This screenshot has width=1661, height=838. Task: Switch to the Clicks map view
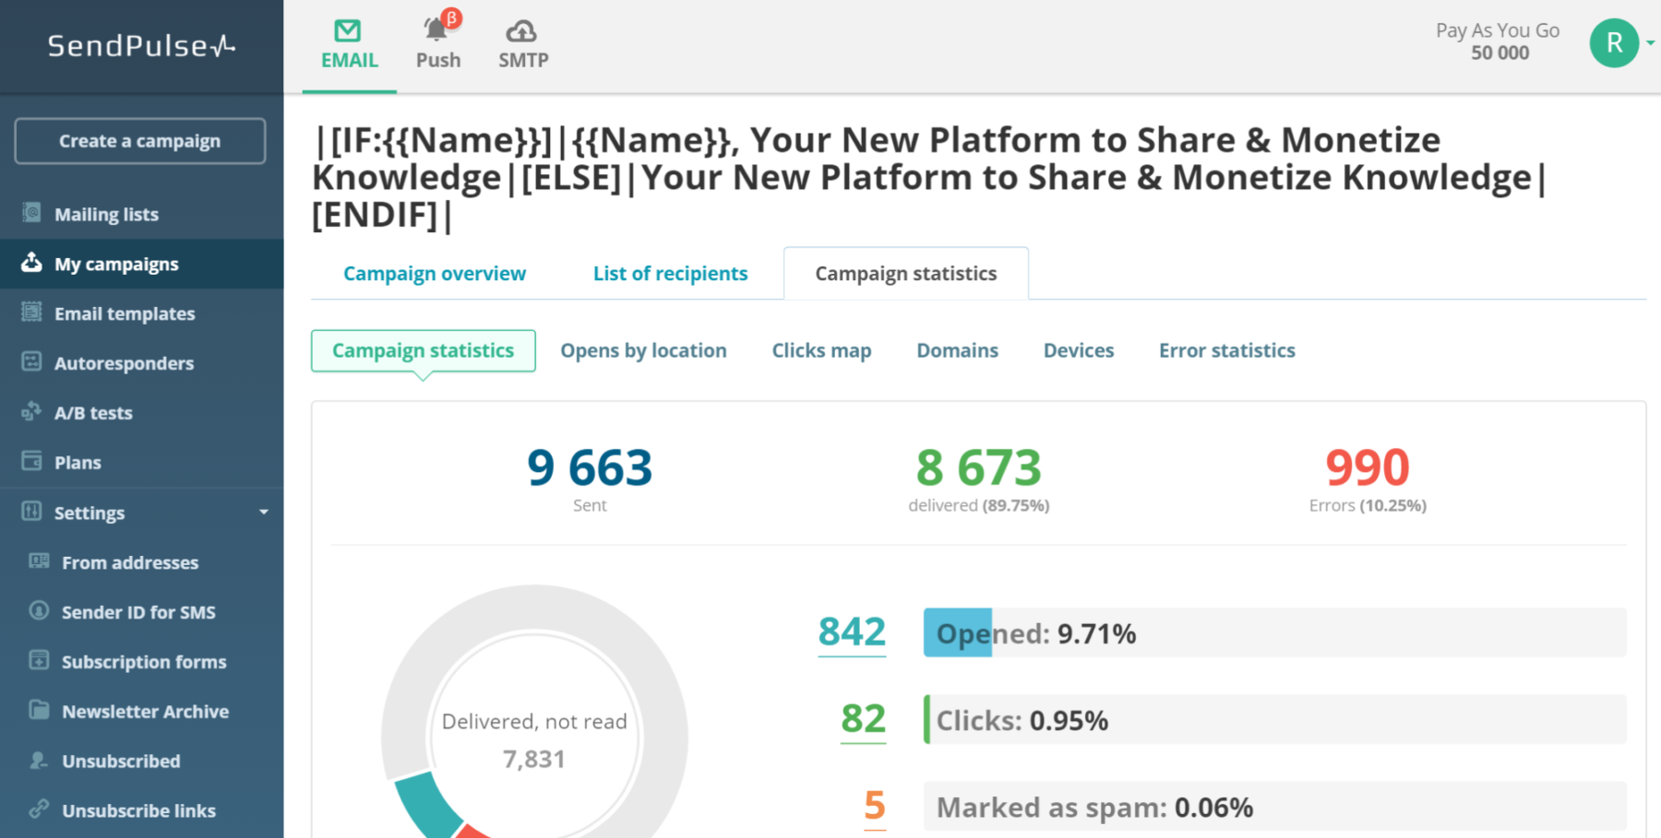(x=820, y=350)
